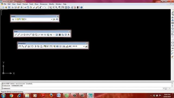Expand the Layers dropdown arrow
Viewport: 174px width, 98px height.
point(51,19)
